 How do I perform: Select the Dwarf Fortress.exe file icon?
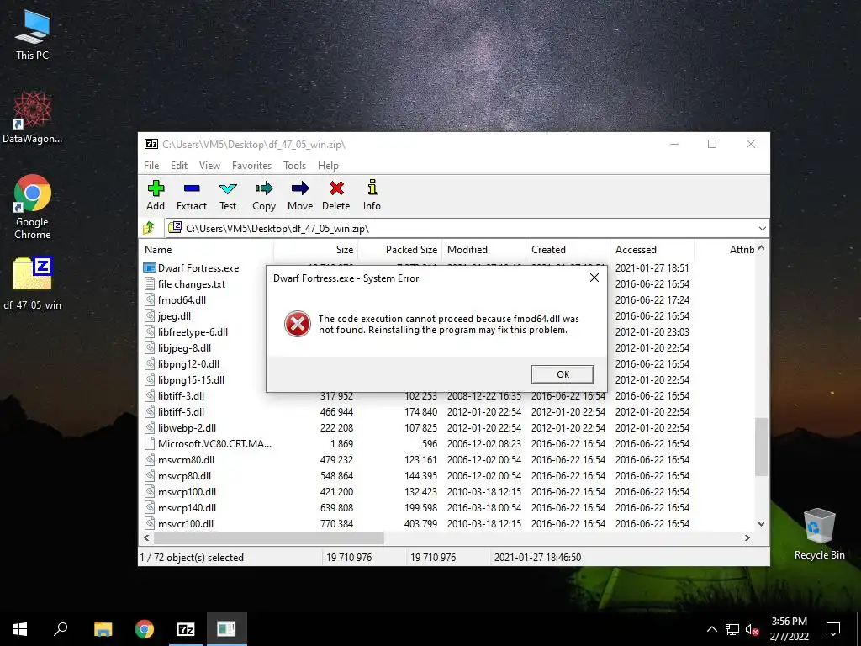[x=150, y=268]
